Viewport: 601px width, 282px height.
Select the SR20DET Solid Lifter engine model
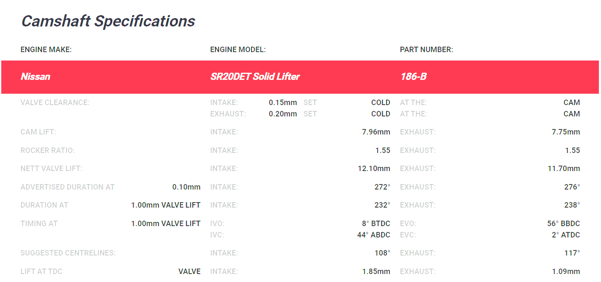[255, 76]
